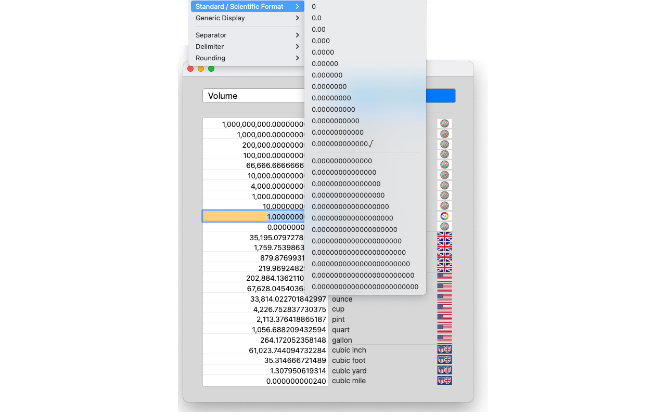Click the value 4,226.752837730375
666x416 pixels.
(x=290, y=309)
